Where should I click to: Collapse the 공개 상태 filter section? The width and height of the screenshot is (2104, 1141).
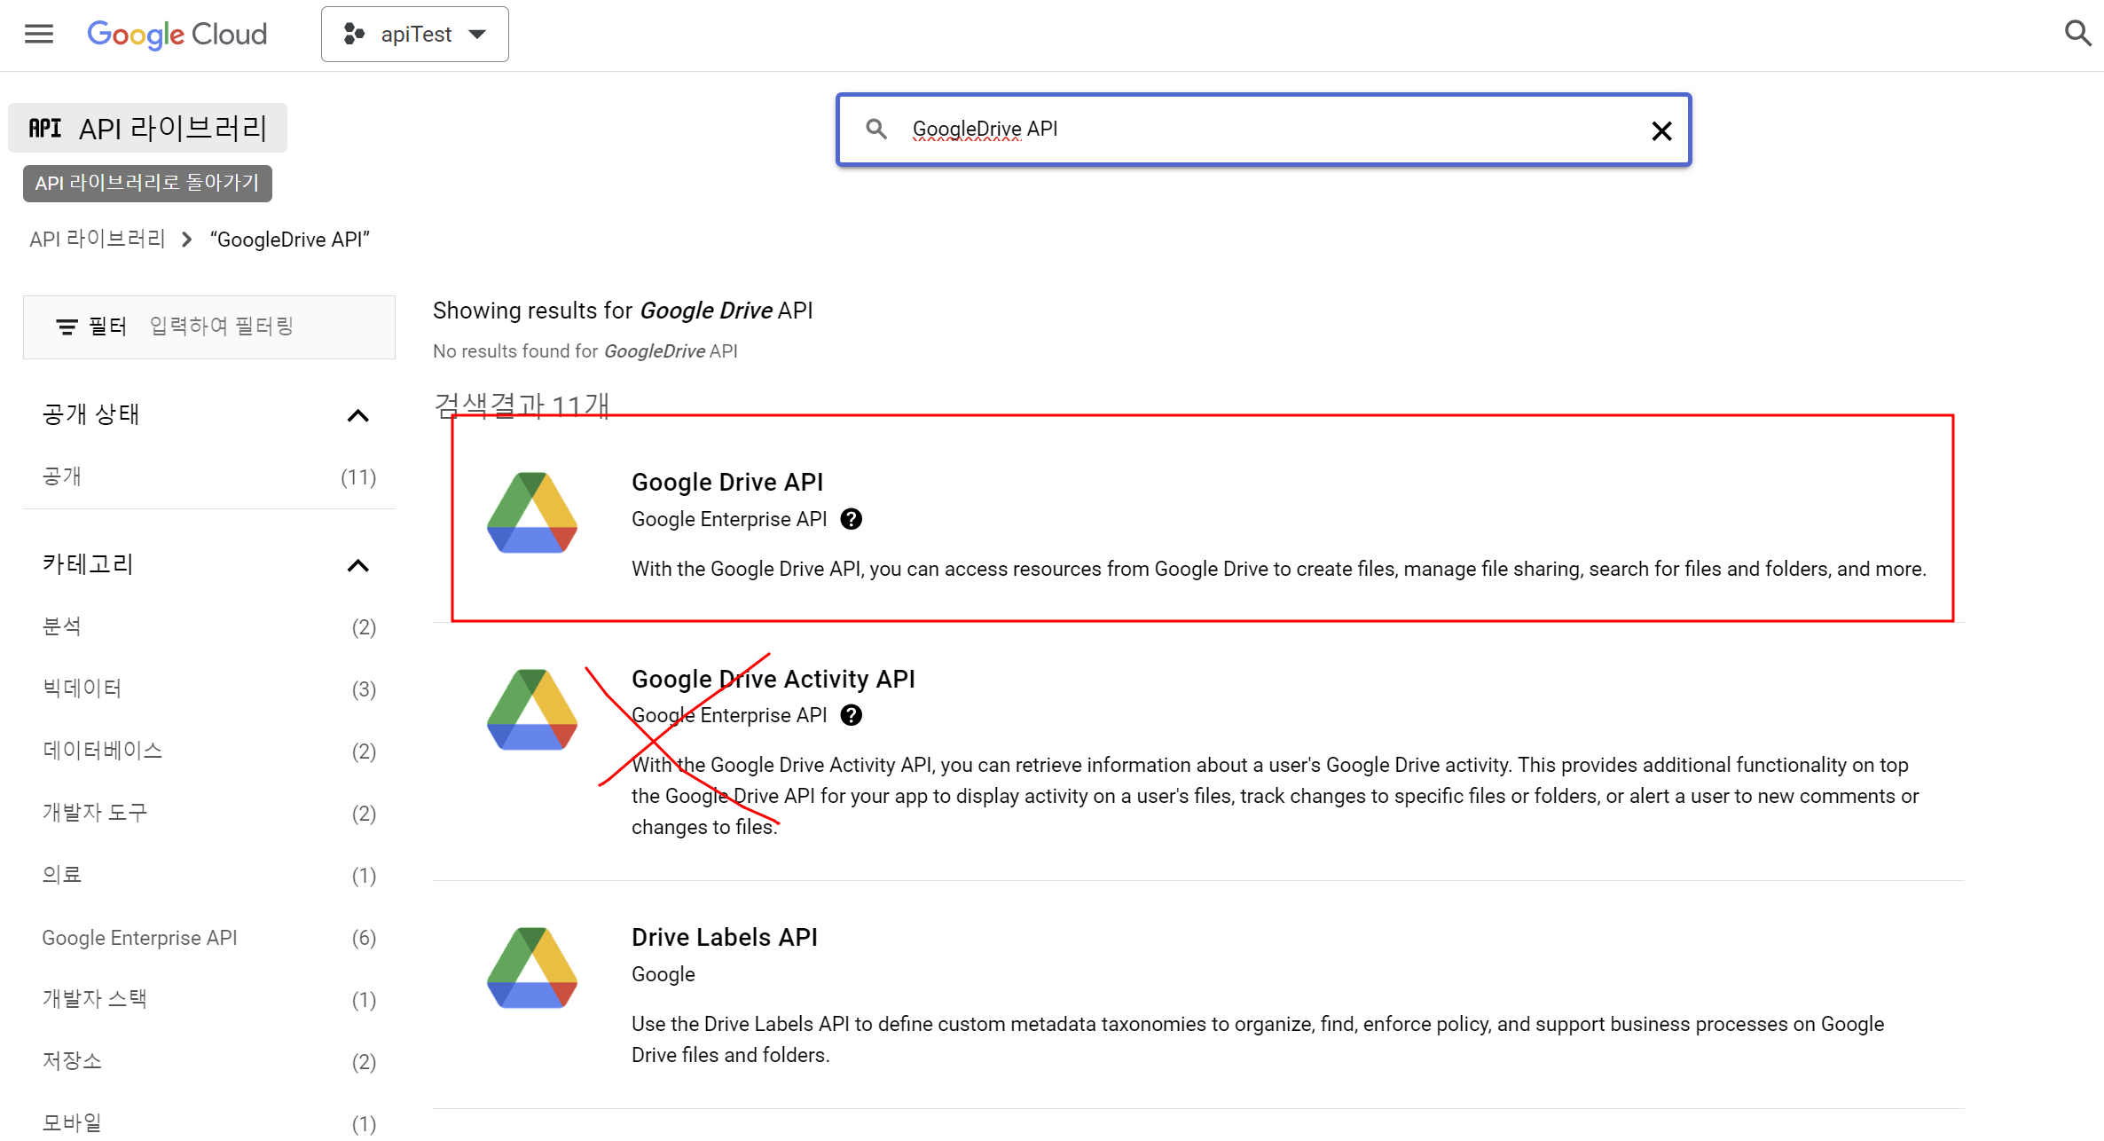click(x=357, y=415)
